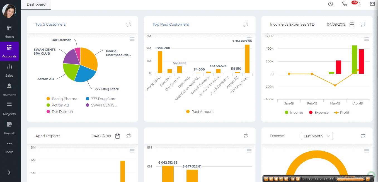Open the Projects module in the sidebar
The image size is (378, 182).
[x=9, y=109]
